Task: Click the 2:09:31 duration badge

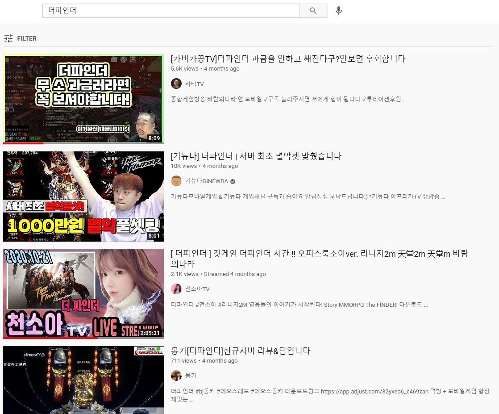Action: 150,333
